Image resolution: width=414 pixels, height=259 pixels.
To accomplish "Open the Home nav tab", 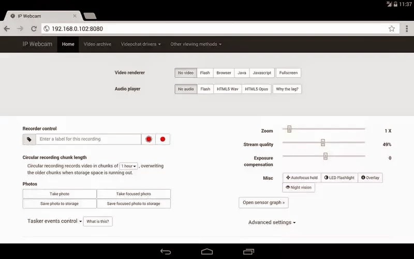I will (x=68, y=44).
